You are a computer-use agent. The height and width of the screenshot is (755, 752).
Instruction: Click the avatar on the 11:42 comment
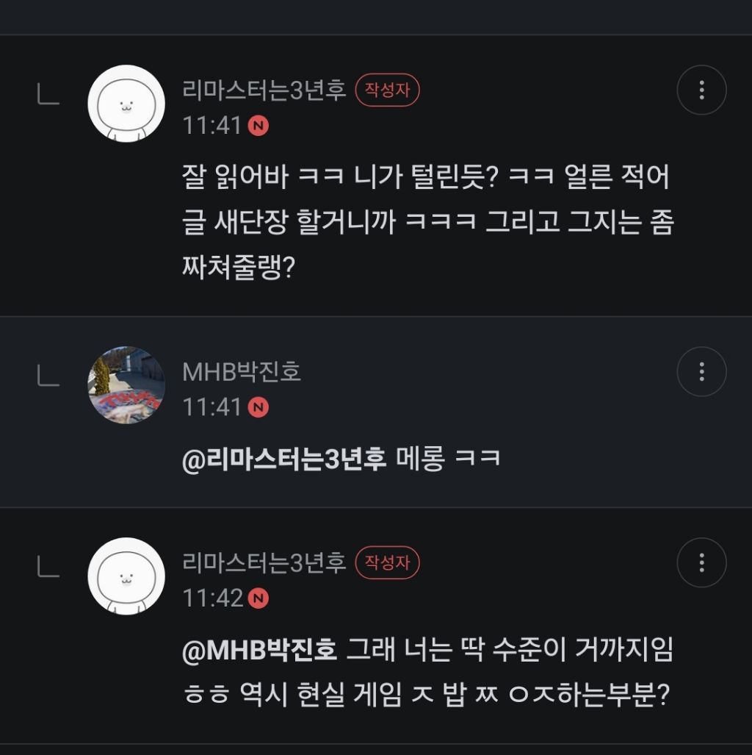(126, 576)
